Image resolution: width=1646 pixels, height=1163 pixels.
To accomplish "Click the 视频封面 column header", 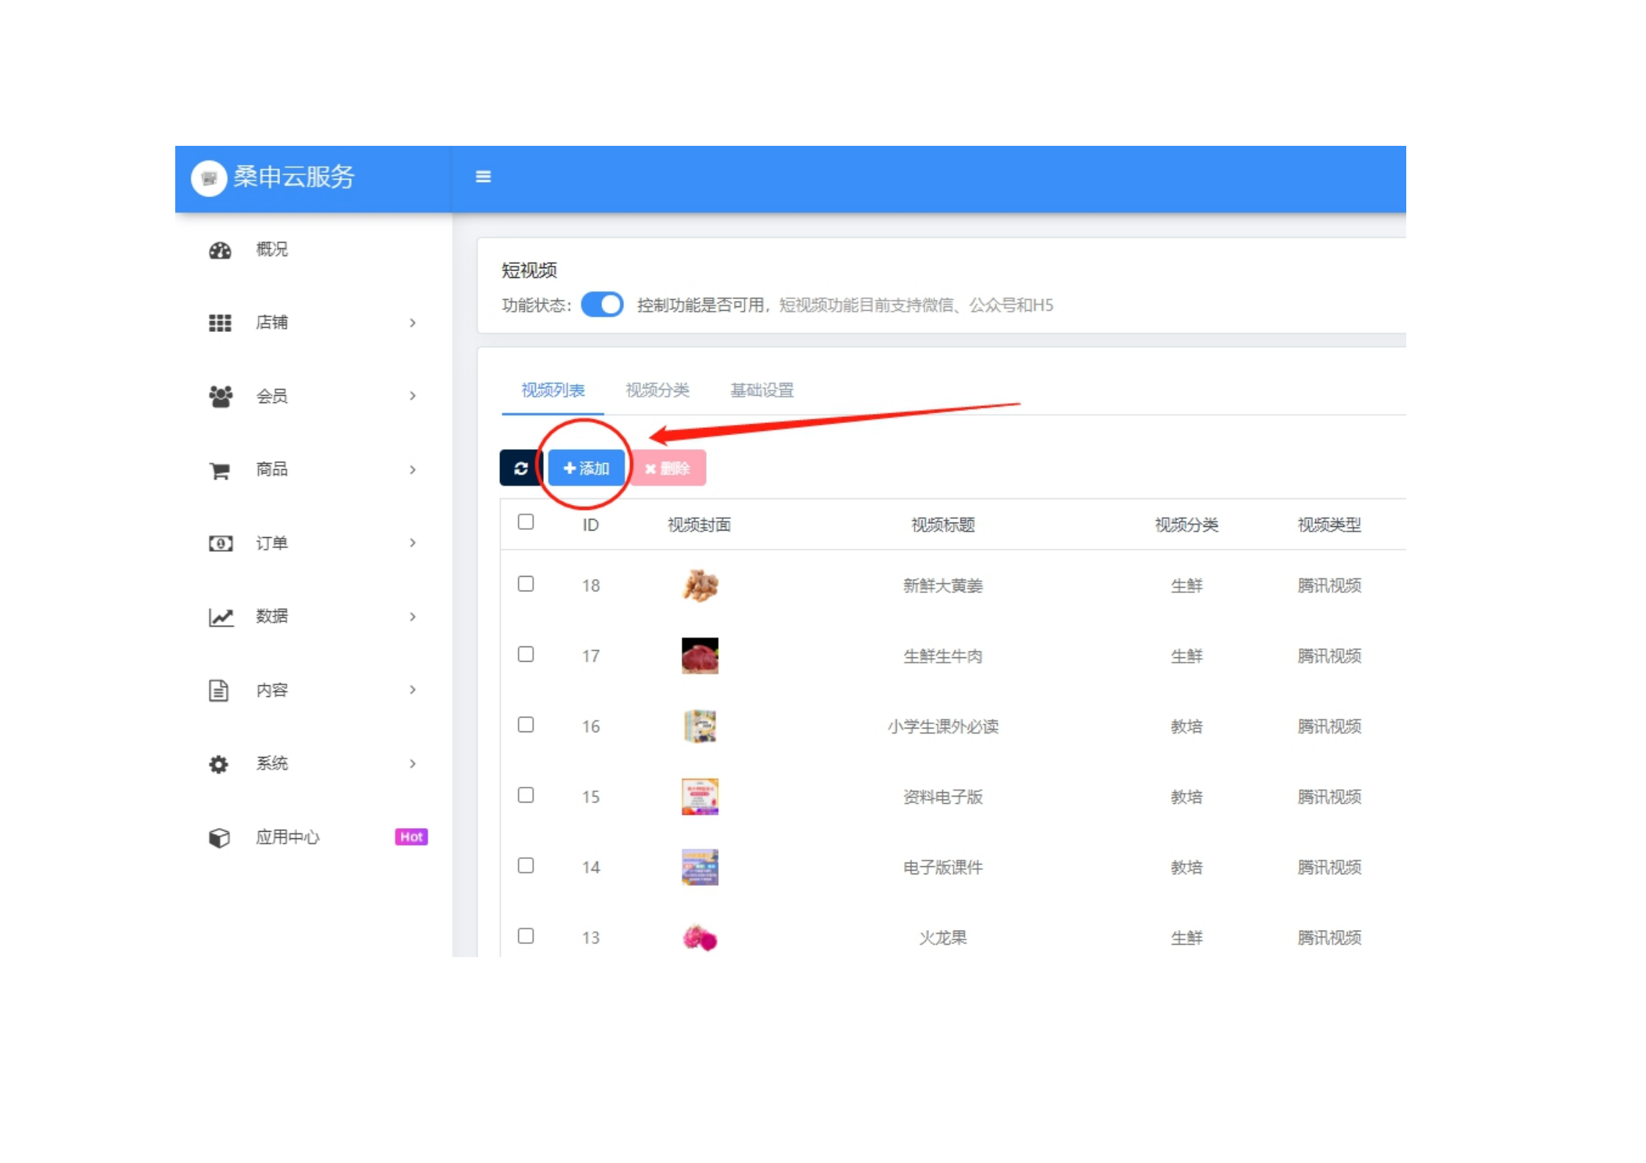I will (x=699, y=525).
